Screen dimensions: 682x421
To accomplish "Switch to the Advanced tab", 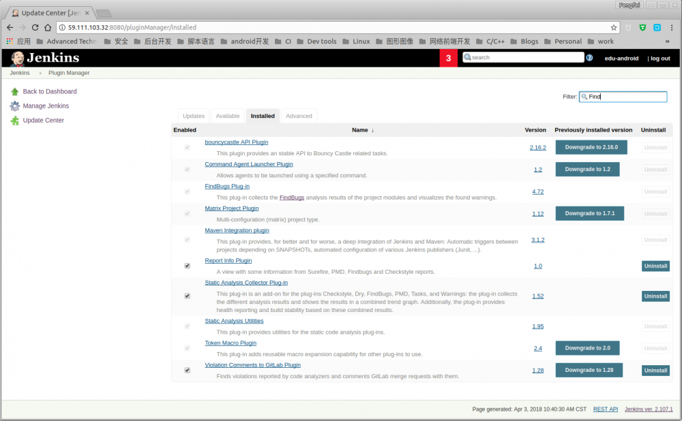I will point(299,116).
